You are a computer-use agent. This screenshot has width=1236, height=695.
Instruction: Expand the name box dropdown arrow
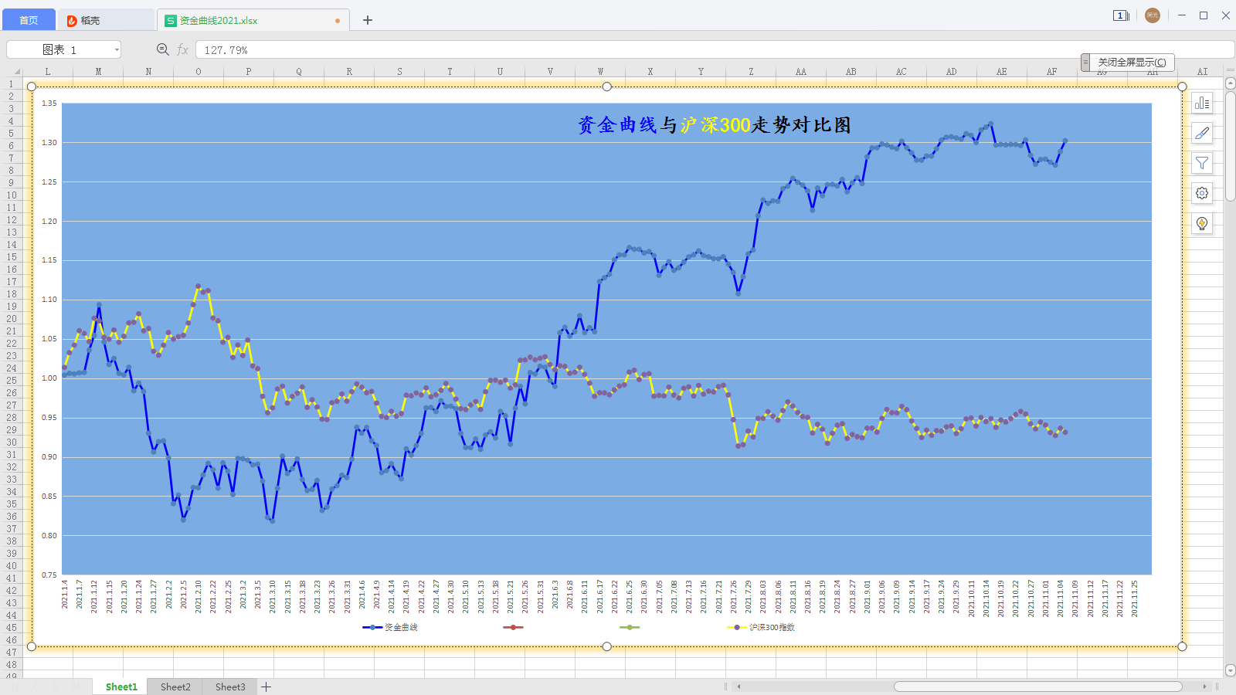tap(117, 49)
